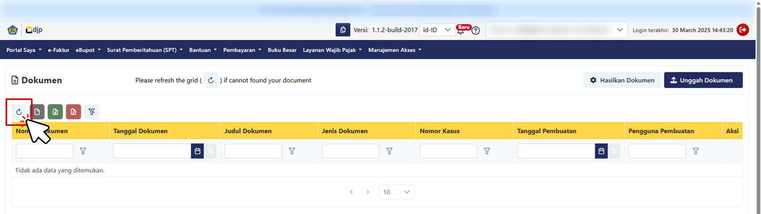Screen dimensions: 761x214
Task: Open the Judul Dokumen filter funnel
Action: click(292, 151)
